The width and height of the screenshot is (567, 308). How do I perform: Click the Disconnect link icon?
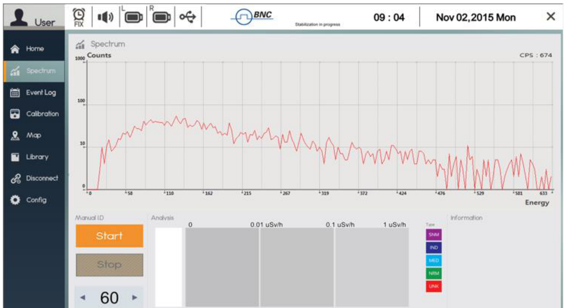[x=15, y=178]
